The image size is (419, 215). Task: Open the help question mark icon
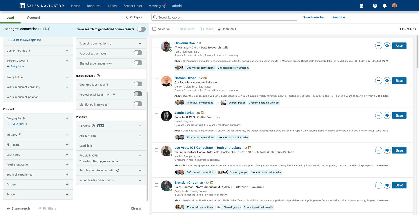click(x=375, y=6)
